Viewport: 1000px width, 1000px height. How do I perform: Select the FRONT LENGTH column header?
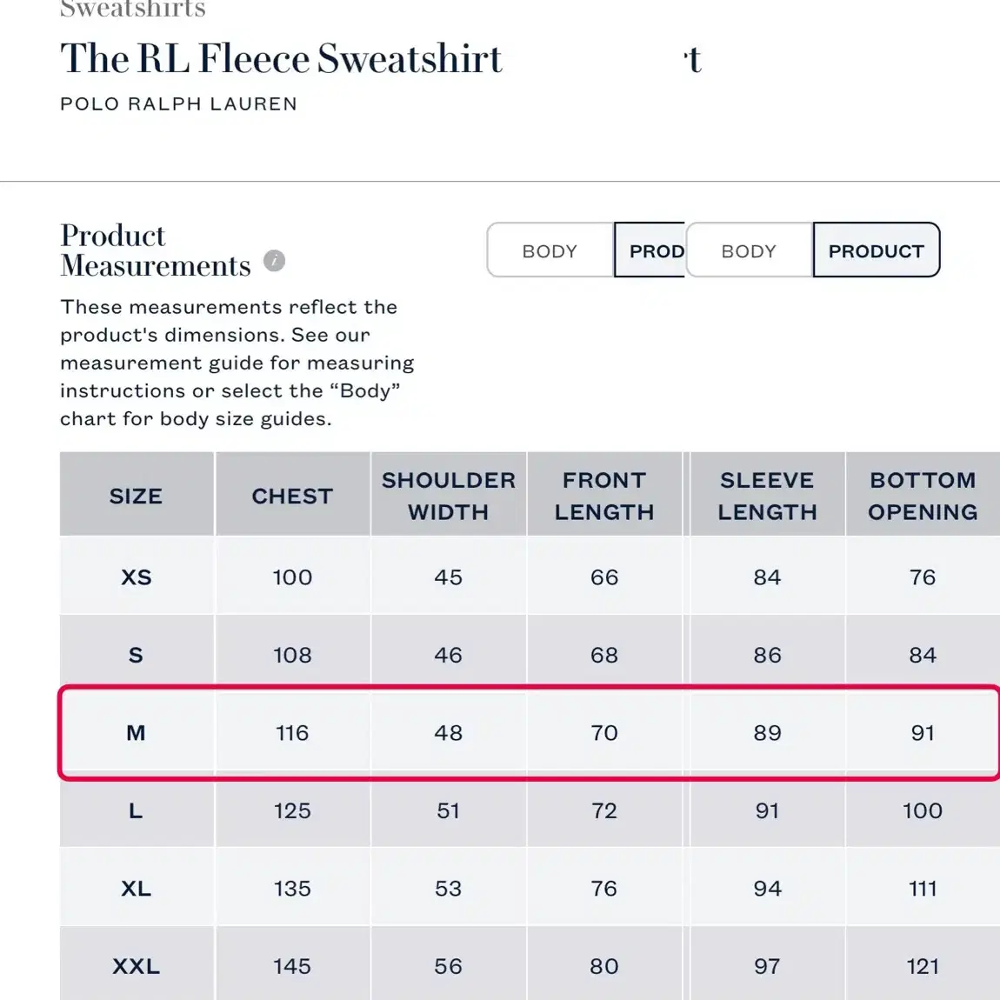click(x=604, y=494)
